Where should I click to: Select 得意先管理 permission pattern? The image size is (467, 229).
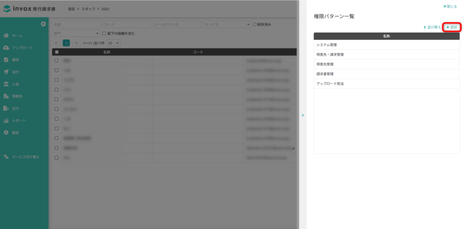[x=386, y=64]
